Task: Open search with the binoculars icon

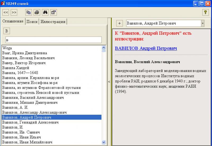Action: pyautogui.click(x=45, y=12)
